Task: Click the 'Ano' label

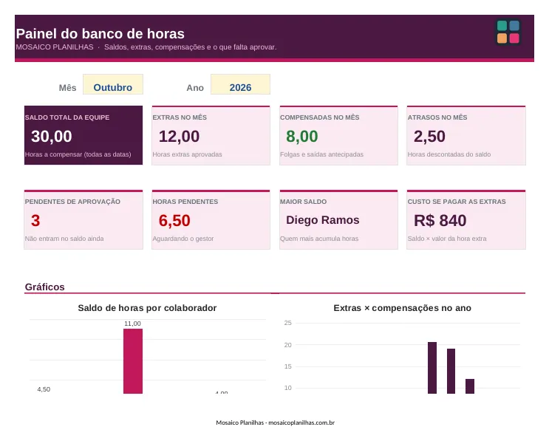Action: click(x=195, y=87)
